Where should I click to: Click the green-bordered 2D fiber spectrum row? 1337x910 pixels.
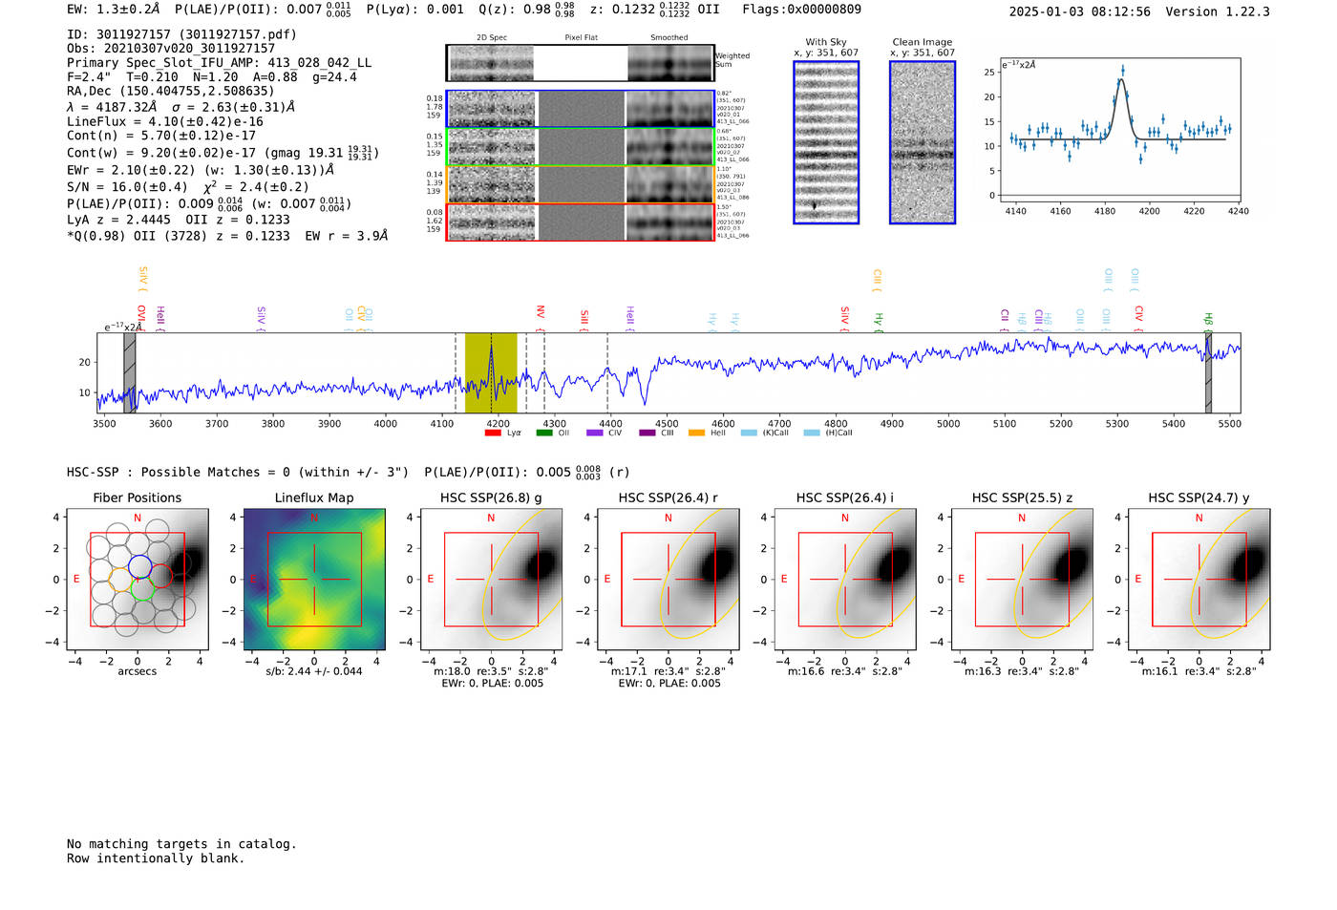(581, 146)
